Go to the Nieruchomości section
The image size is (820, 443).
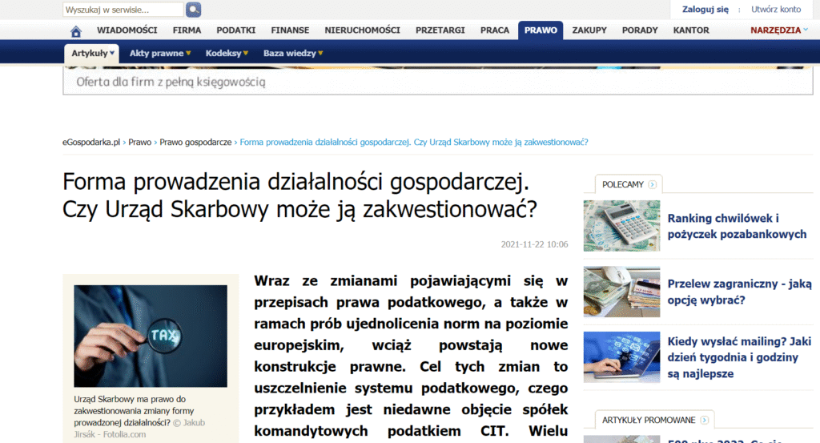tap(362, 30)
